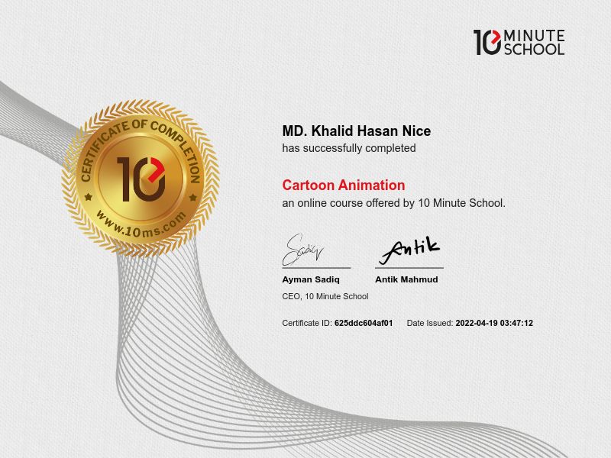Open the Cartoon Animation course title
611x458 pixels.
coord(343,185)
